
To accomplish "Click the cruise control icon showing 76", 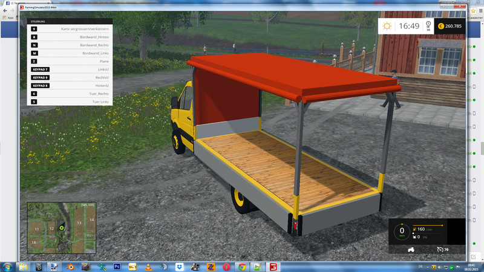I will 439,249.
